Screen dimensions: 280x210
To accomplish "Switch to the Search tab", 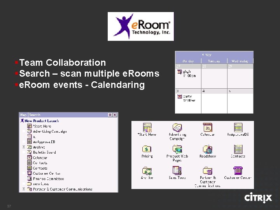I will [35, 115].
